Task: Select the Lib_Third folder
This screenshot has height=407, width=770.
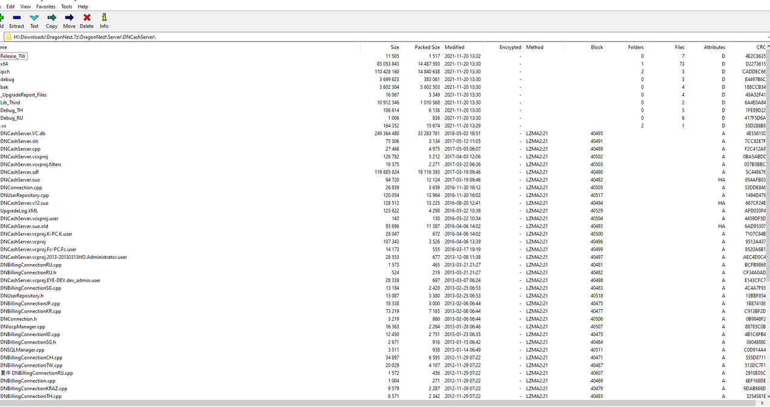Action: [10, 103]
